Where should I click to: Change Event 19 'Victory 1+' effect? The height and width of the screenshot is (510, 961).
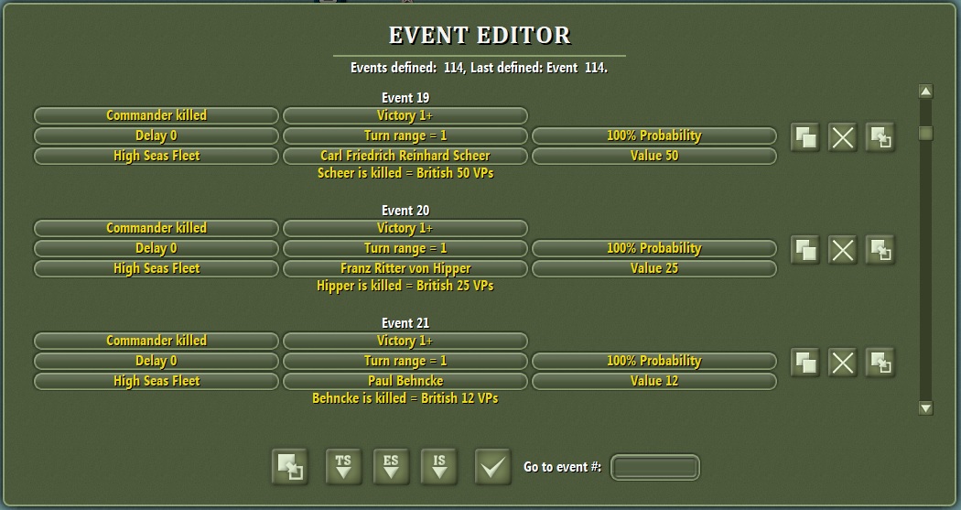(405, 116)
